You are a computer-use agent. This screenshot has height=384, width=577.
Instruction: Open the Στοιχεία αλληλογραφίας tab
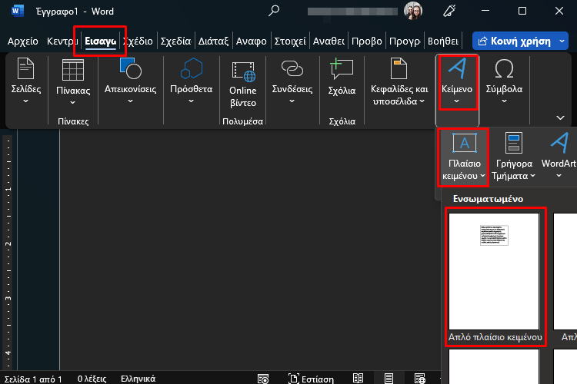(290, 41)
